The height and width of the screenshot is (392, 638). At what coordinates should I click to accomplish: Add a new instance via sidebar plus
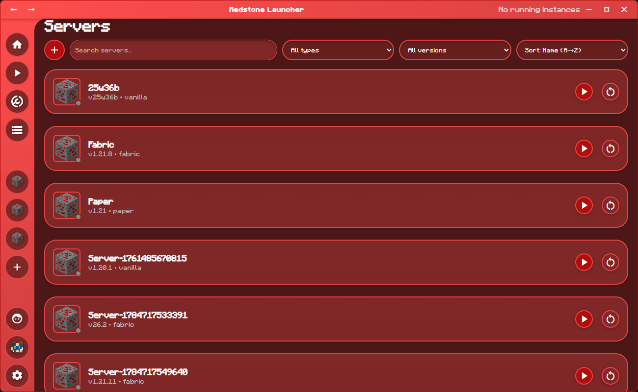pos(17,267)
